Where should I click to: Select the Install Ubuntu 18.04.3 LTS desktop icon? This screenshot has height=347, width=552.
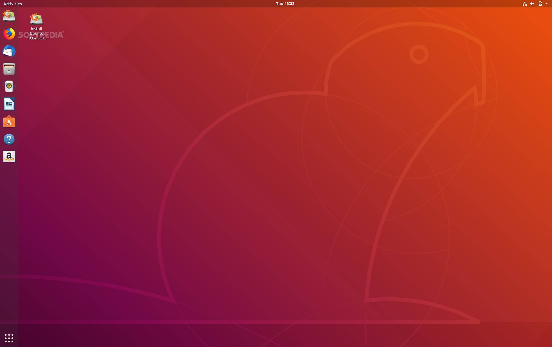[36, 19]
